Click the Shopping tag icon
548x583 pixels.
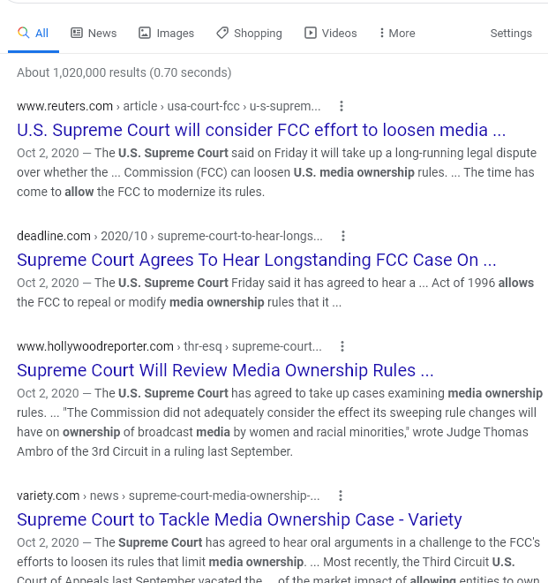(222, 33)
